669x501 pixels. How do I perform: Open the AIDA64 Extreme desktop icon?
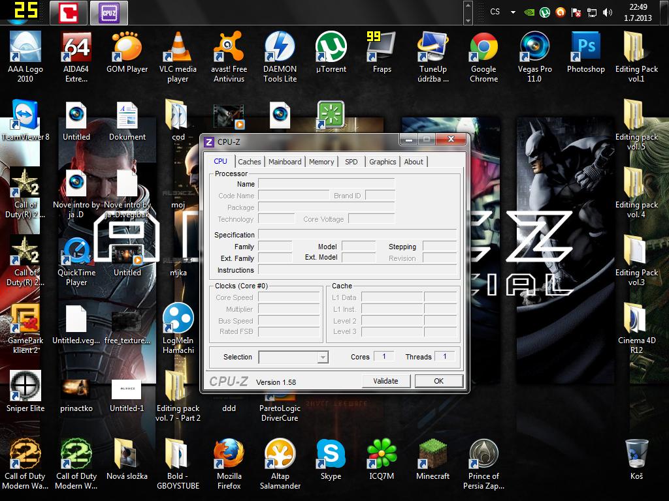pos(76,48)
